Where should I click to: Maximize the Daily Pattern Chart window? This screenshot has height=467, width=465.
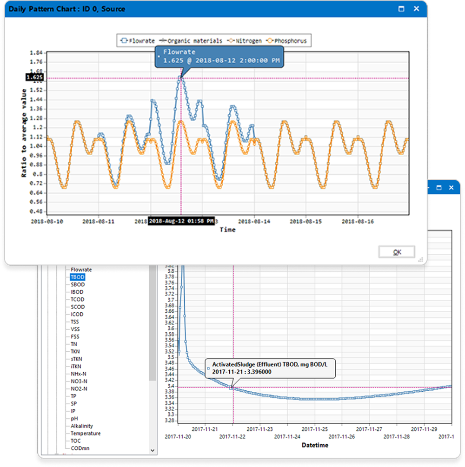(401, 8)
